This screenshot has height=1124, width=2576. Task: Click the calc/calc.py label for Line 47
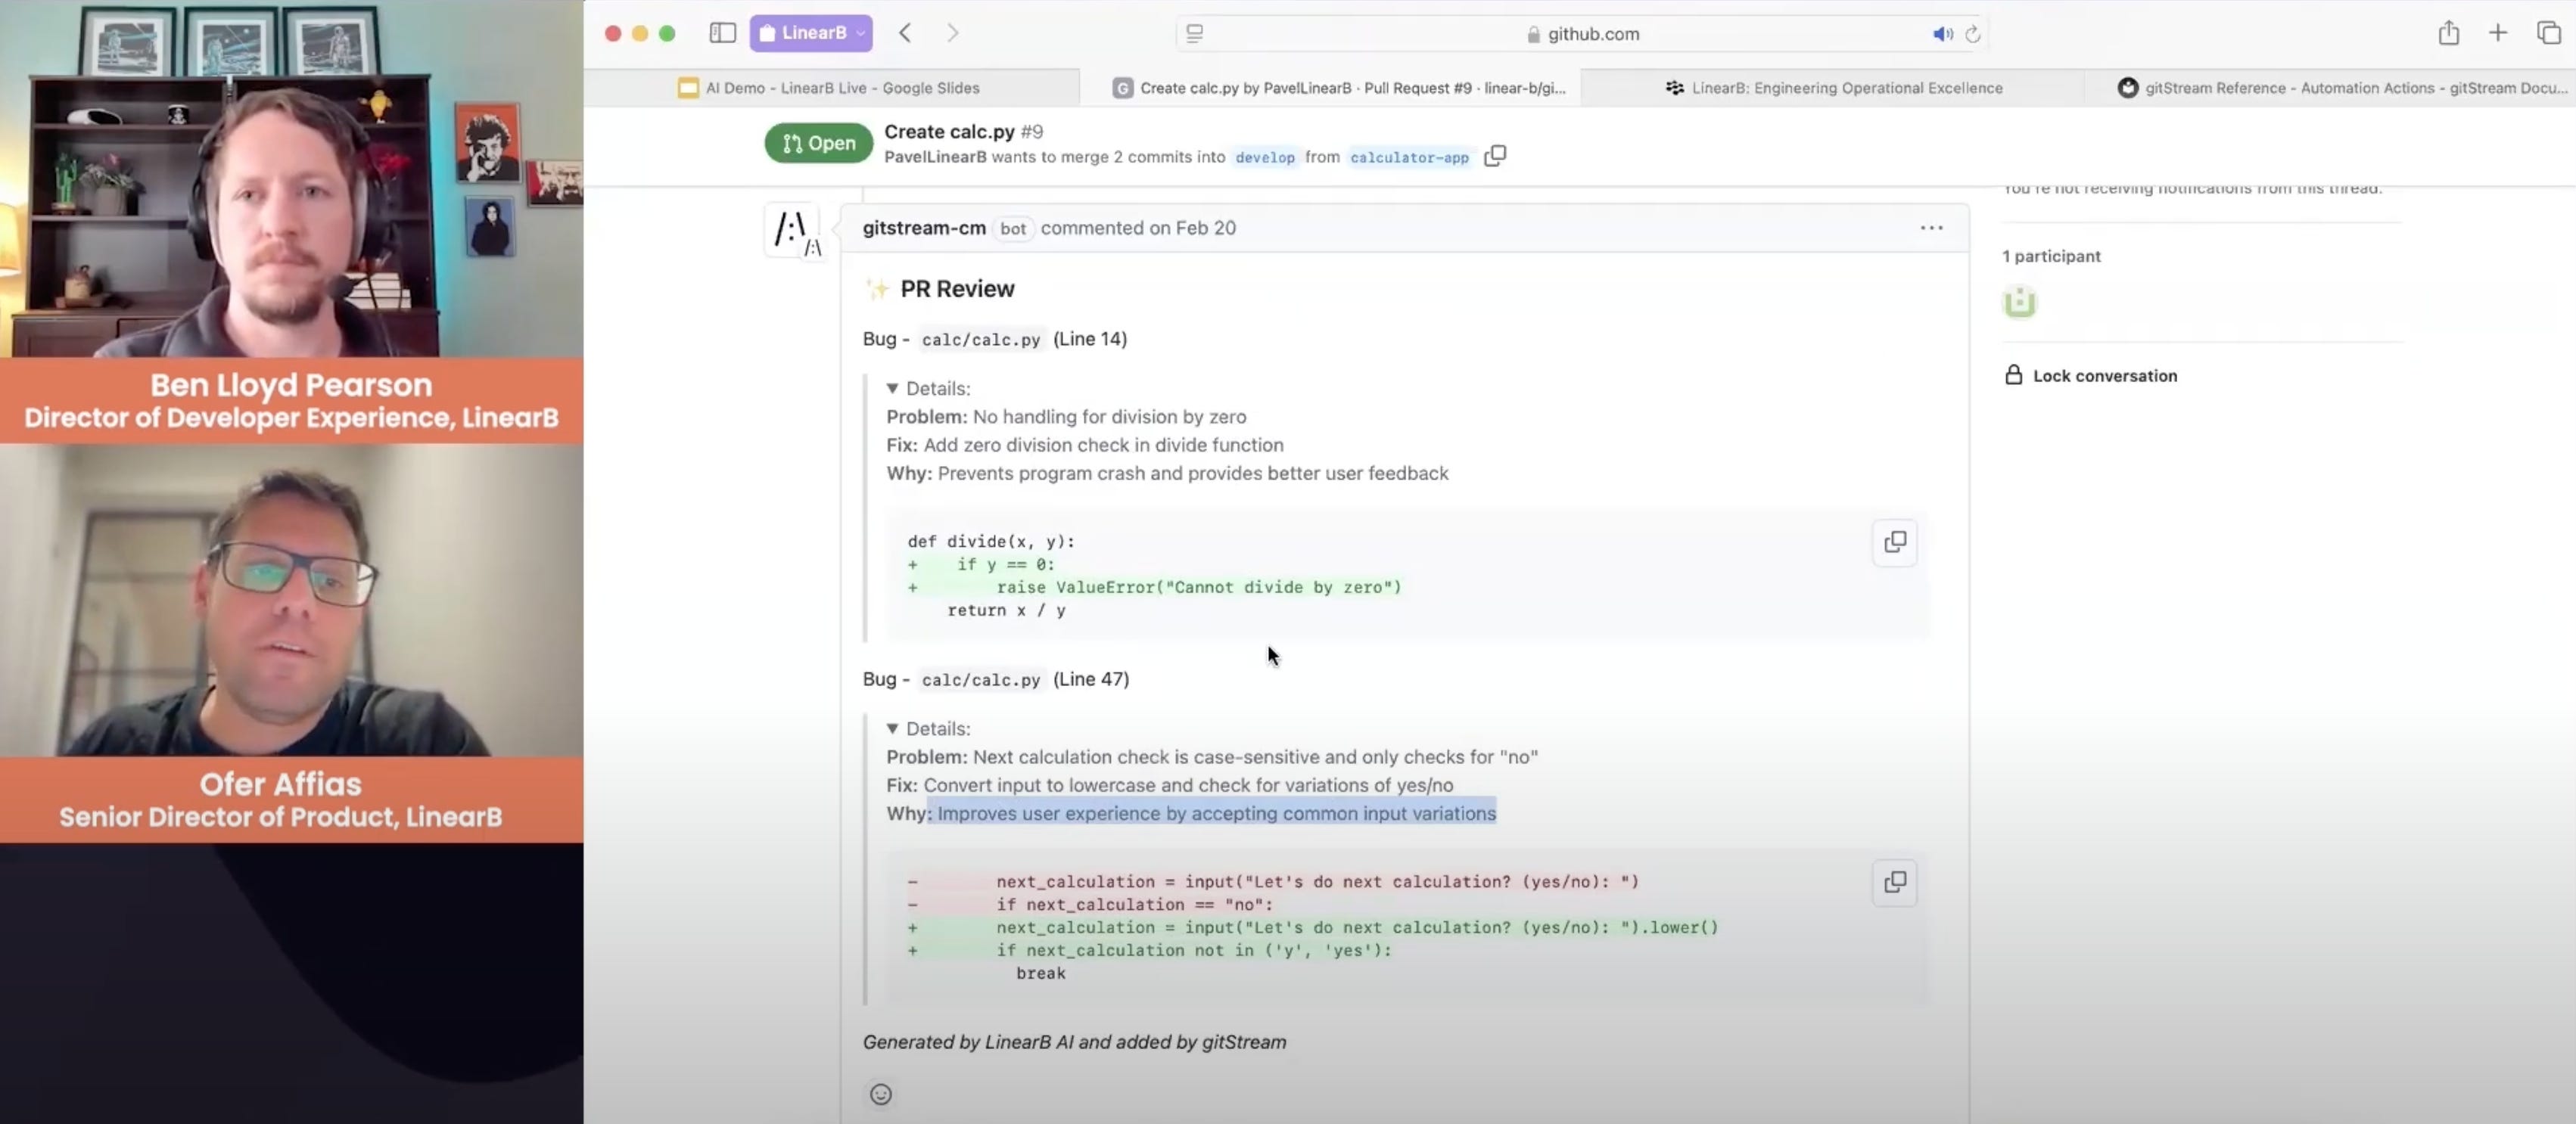tap(981, 679)
